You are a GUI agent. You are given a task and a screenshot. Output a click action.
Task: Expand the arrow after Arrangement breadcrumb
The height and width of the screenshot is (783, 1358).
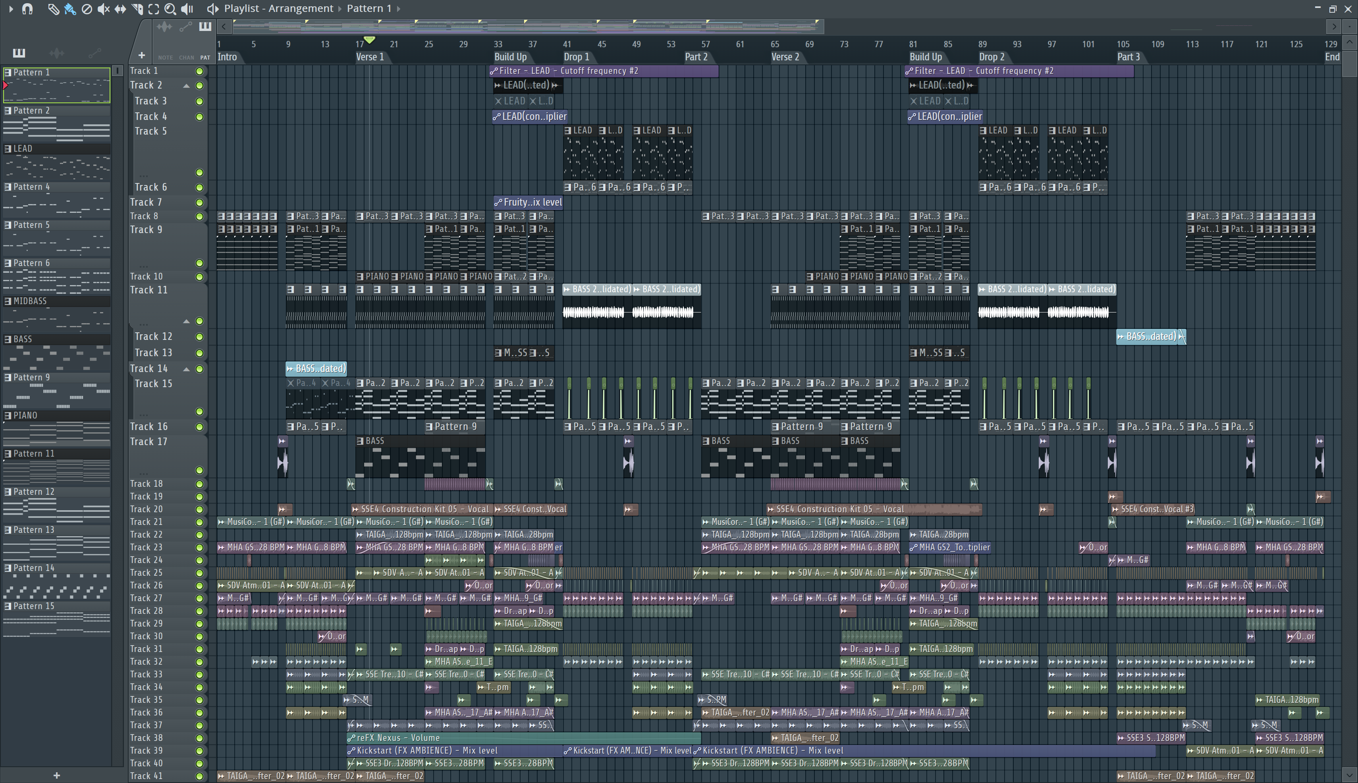click(340, 9)
